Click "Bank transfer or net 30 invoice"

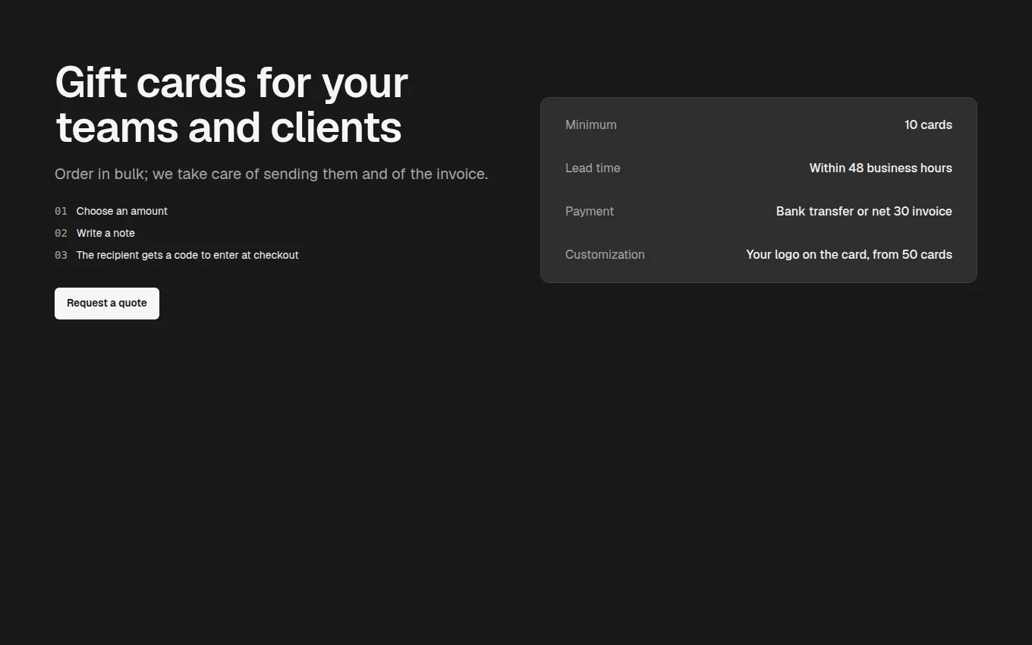click(x=864, y=212)
